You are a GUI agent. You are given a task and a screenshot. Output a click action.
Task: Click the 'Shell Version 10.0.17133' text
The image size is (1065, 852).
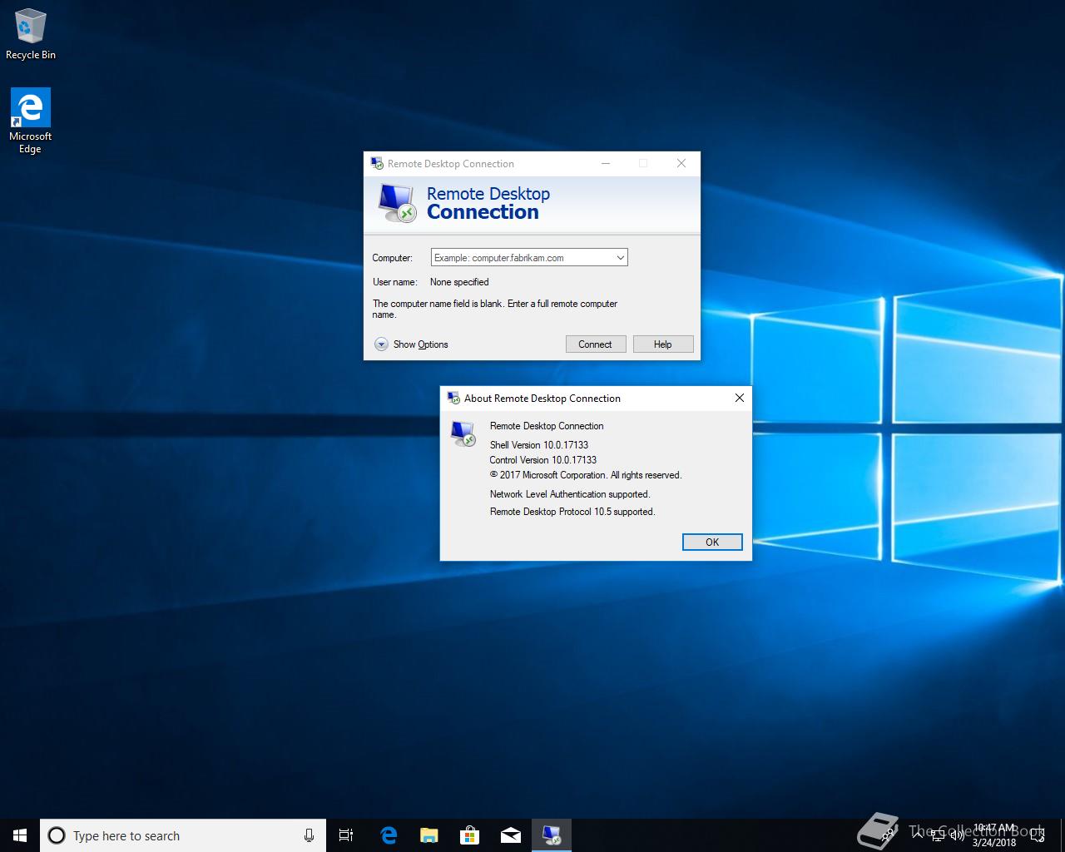(539, 445)
